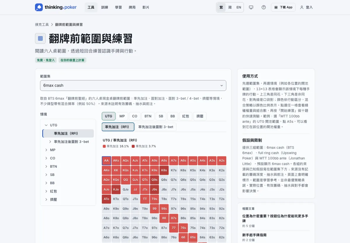Viewport: 350px width, 243px height.
Task: Select the ATo hand cell
Action: (106, 199)
